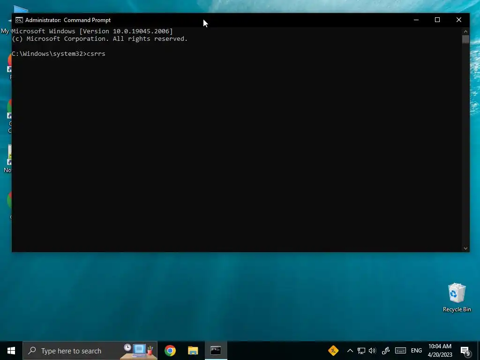
Task: Minimize the Command Prompt window
Action: (416, 20)
